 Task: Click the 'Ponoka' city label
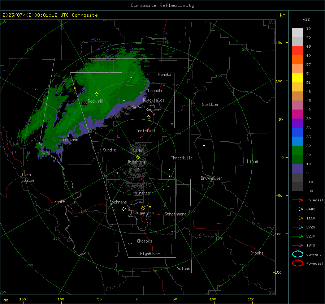pyautogui.click(x=165, y=74)
